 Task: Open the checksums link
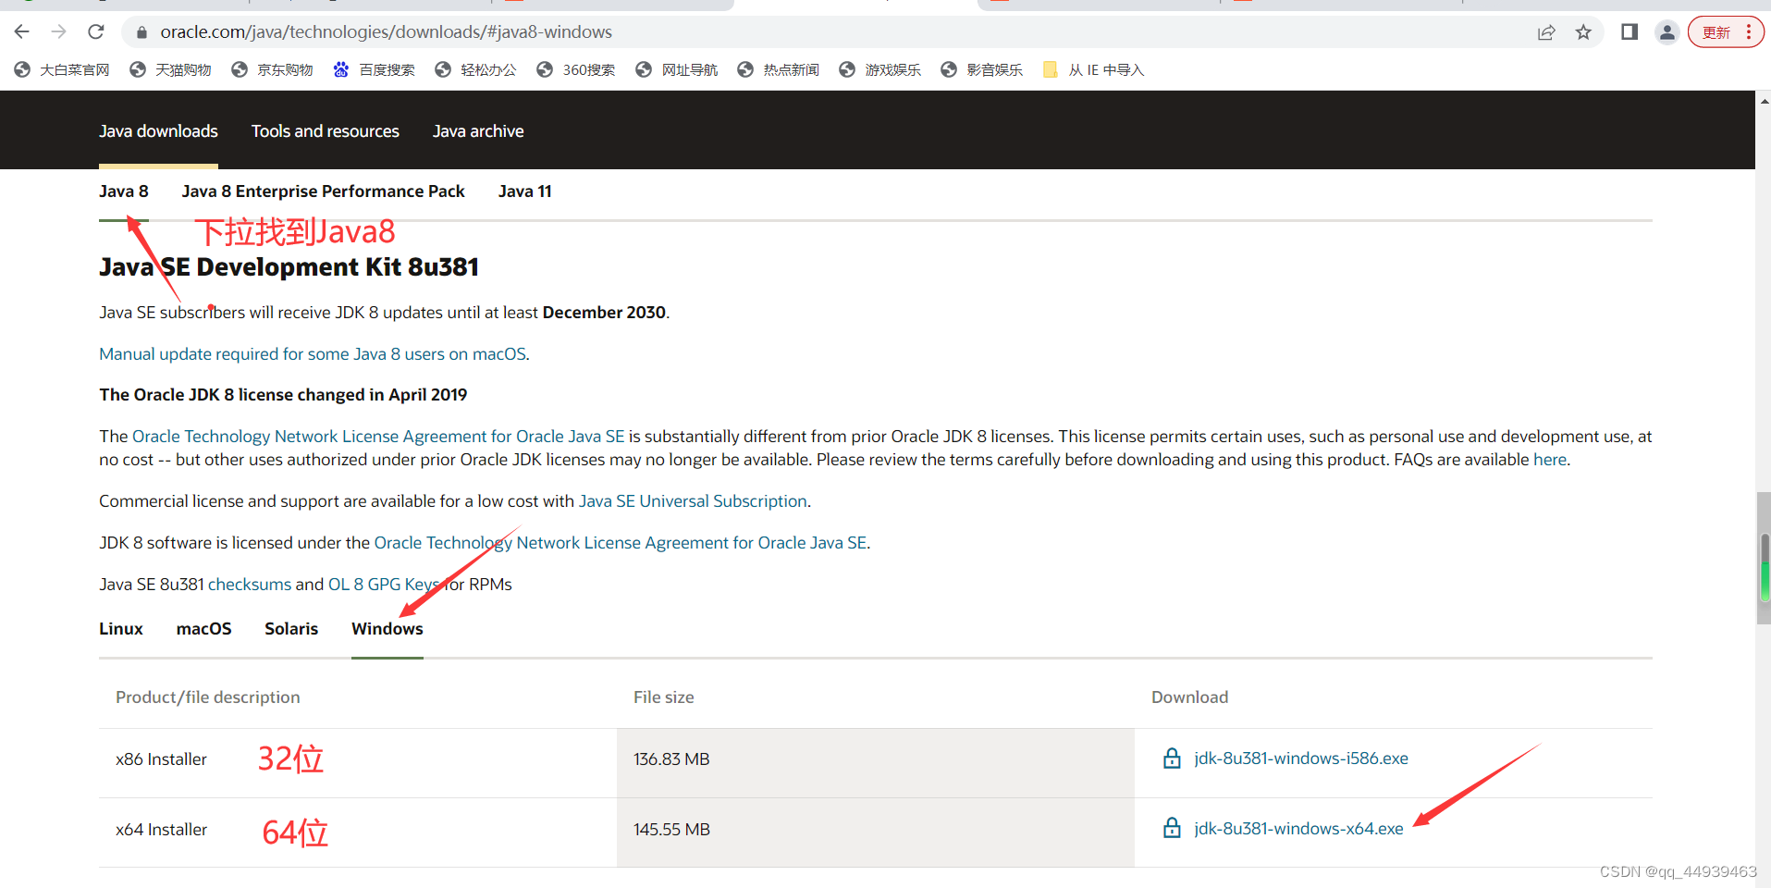(250, 585)
